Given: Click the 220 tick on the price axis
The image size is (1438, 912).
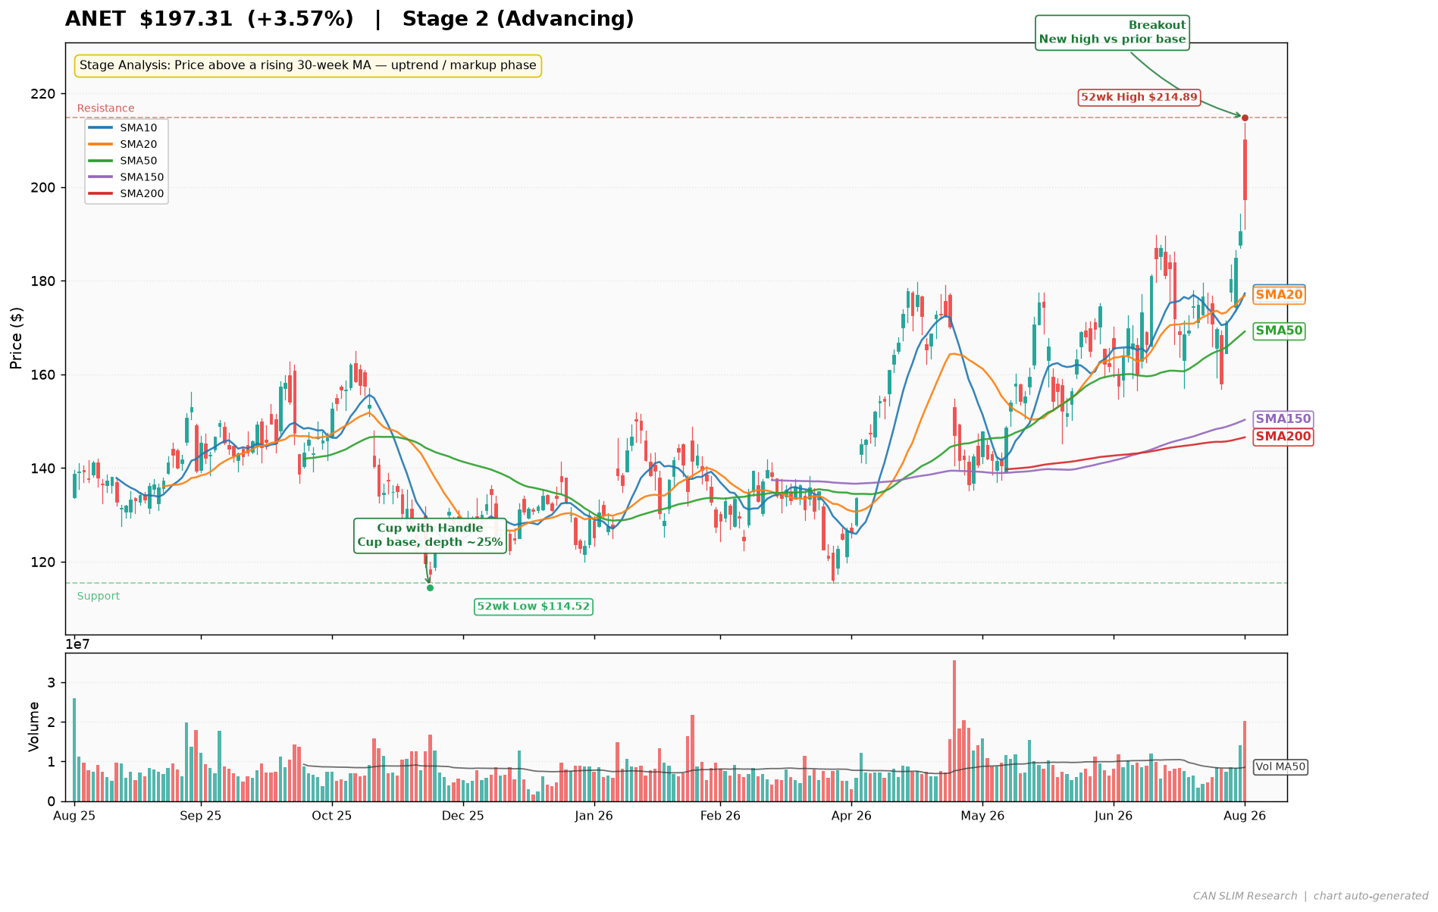Looking at the screenshot, I should 44,94.
